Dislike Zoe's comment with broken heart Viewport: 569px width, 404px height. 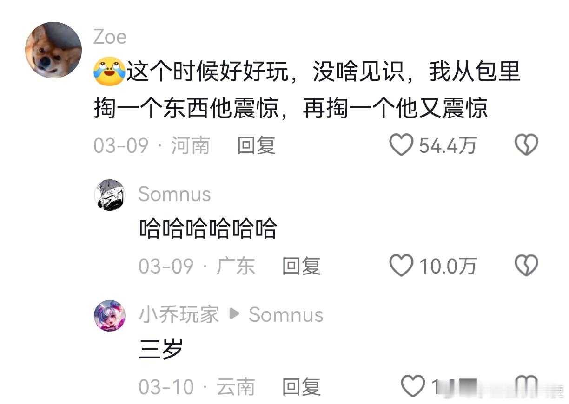(526, 145)
